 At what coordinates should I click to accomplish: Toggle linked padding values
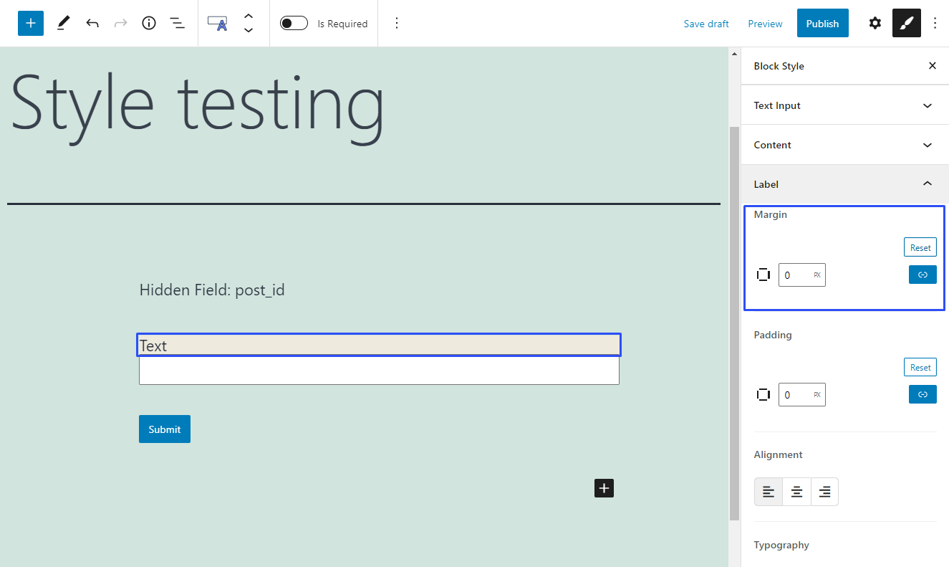(922, 394)
